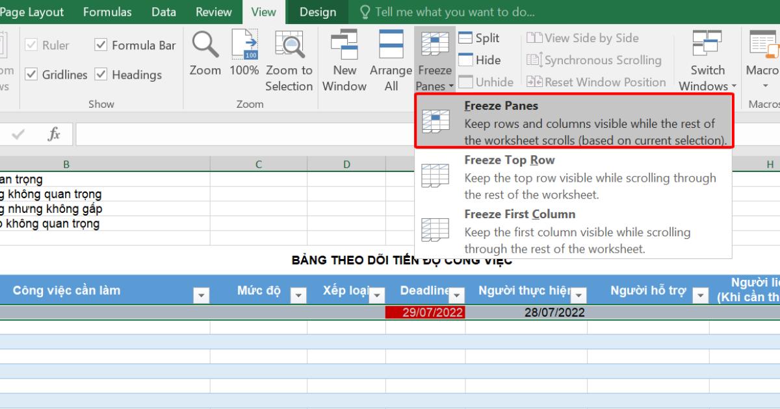Choose Freeze Top Row option
This screenshot has height=409, width=780.
(x=573, y=177)
